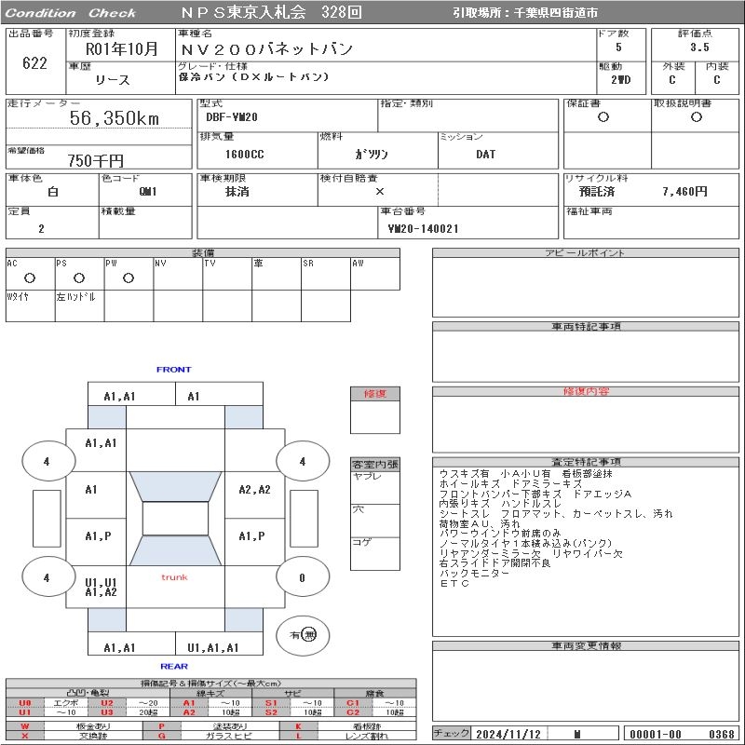Click the PW equipment circle mark
This screenshot has width=745, height=745.
[x=129, y=278]
